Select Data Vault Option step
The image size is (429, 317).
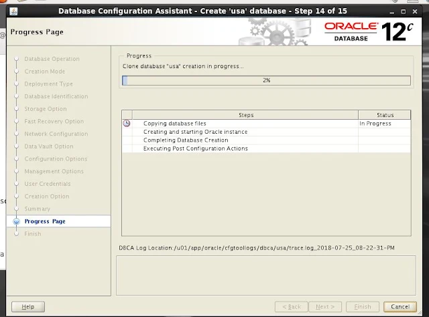coord(49,146)
